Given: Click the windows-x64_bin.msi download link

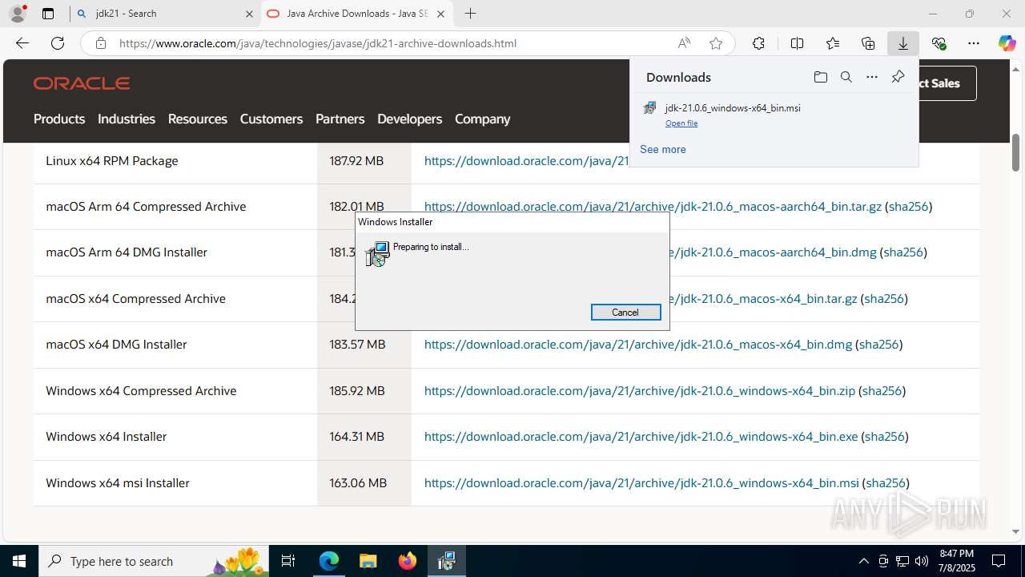Looking at the screenshot, I should [641, 483].
